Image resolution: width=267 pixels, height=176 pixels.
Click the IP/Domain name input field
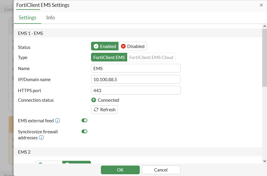pyautogui.click(x=136, y=79)
